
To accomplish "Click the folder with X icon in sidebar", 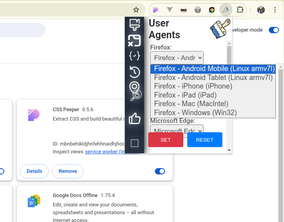I will pyautogui.click(x=134, y=40).
